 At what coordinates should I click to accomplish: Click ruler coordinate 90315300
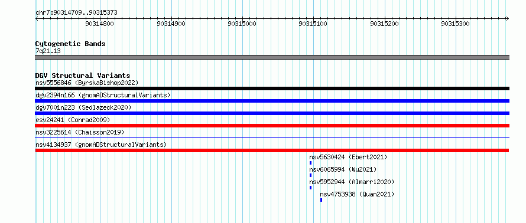coord(456,24)
